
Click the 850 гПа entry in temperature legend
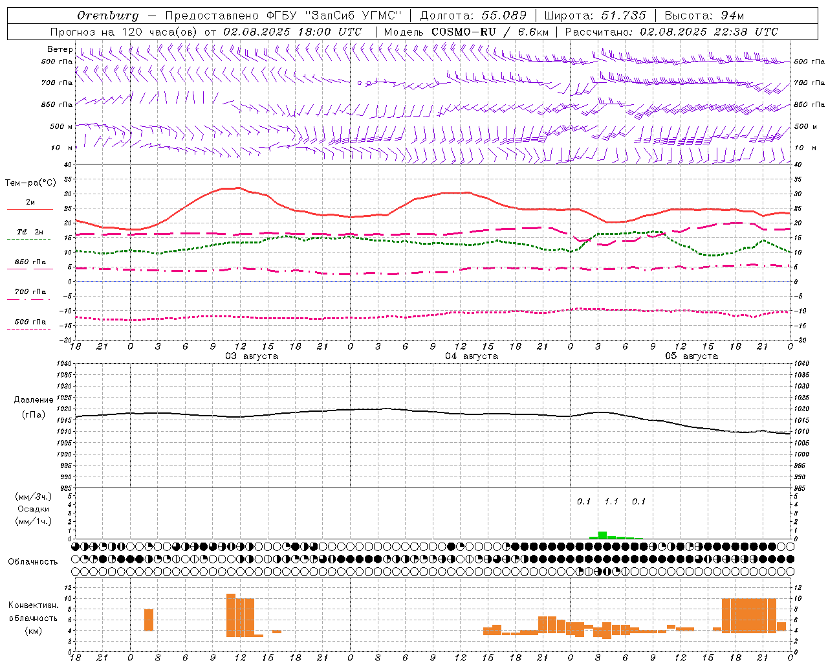tap(30, 262)
